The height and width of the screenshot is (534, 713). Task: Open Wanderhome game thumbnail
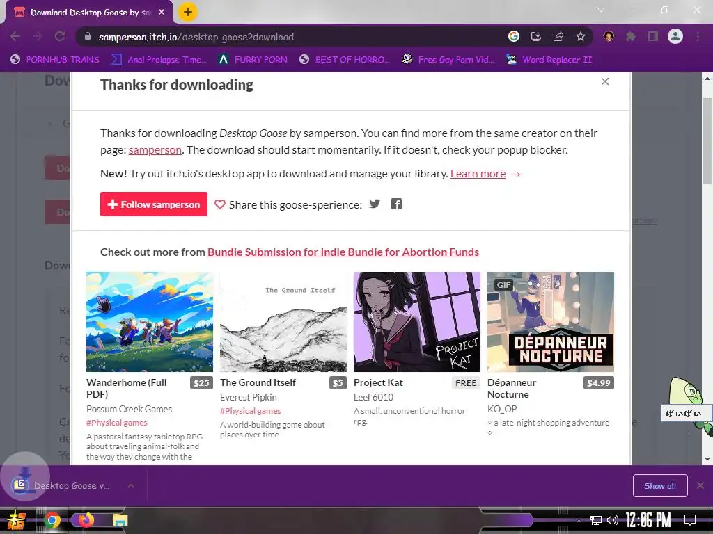(150, 321)
